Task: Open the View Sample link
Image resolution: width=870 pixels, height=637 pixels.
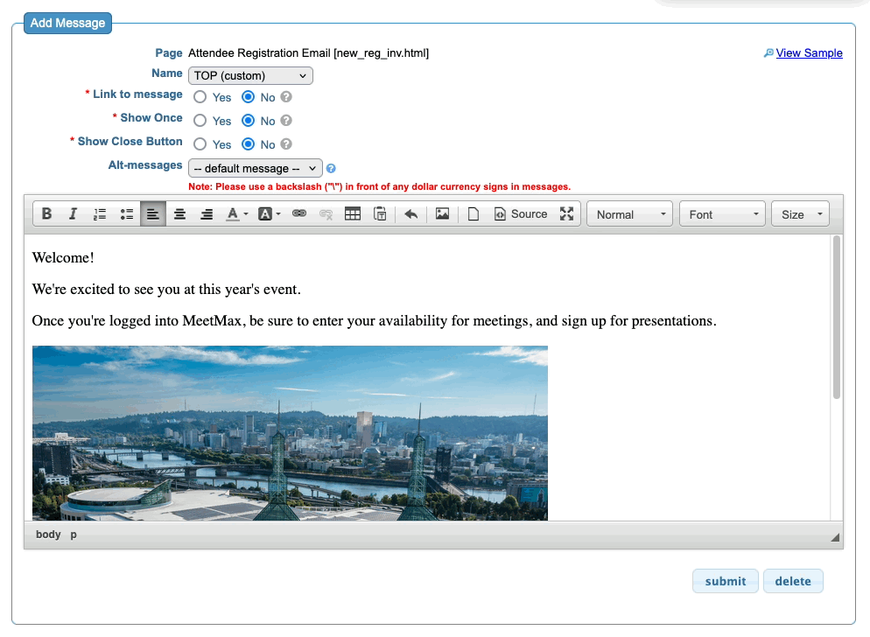Action: coord(809,53)
